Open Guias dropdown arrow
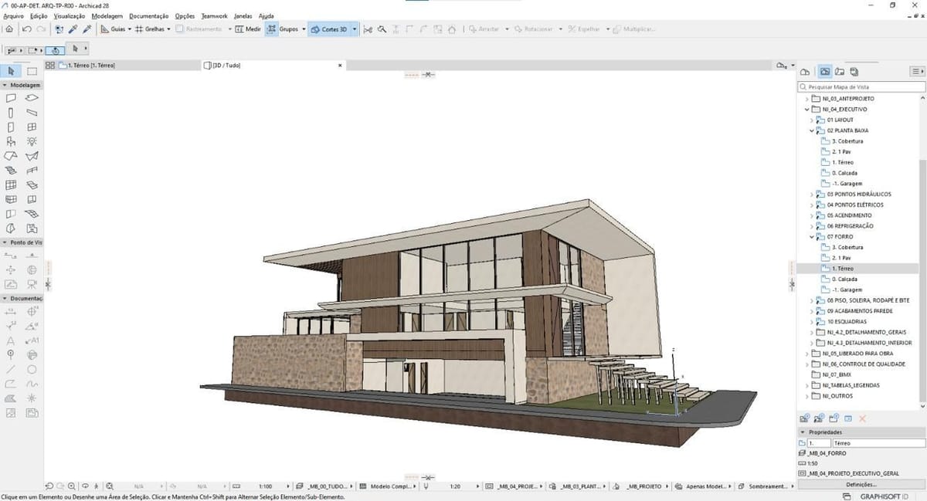This screenshot has height=501, width=927. 129,29
